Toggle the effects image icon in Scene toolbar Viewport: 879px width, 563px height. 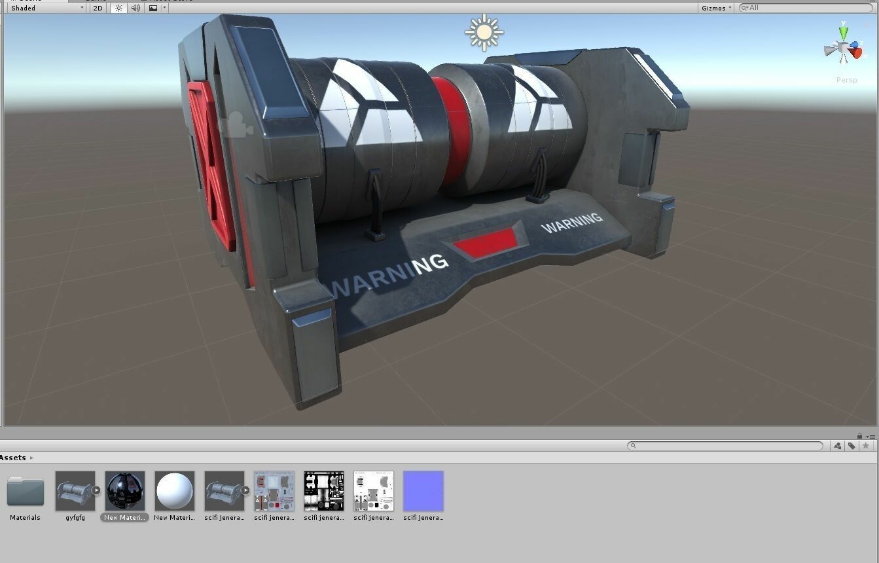coord(152,8)
